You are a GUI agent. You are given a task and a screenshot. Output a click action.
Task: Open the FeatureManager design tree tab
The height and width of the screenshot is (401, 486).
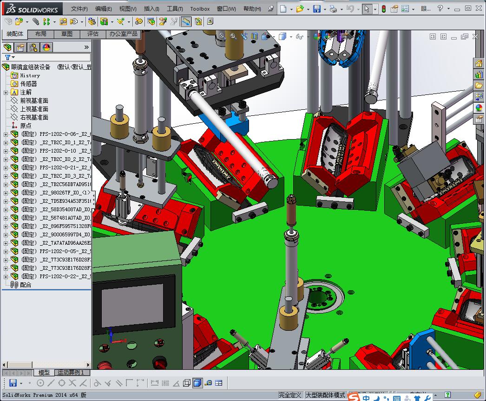tap(7, 47)
